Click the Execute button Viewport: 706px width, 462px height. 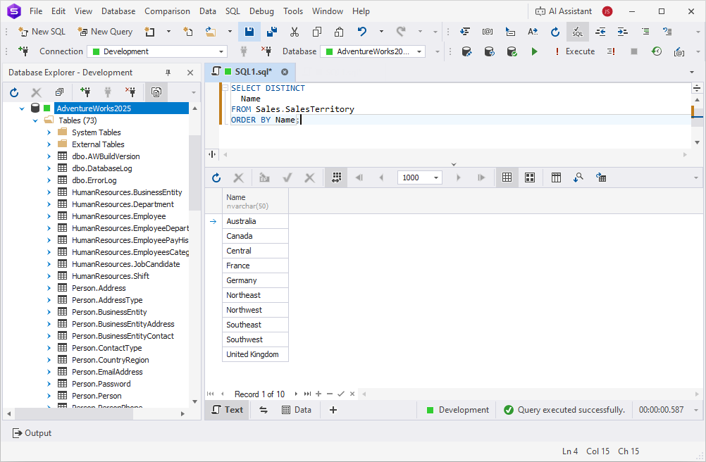[x=575, y=51]
